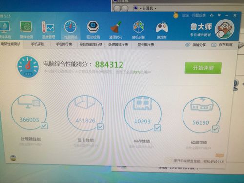
Task: Start benchmark with green 开始评测 button
Action: coord(203,68)
